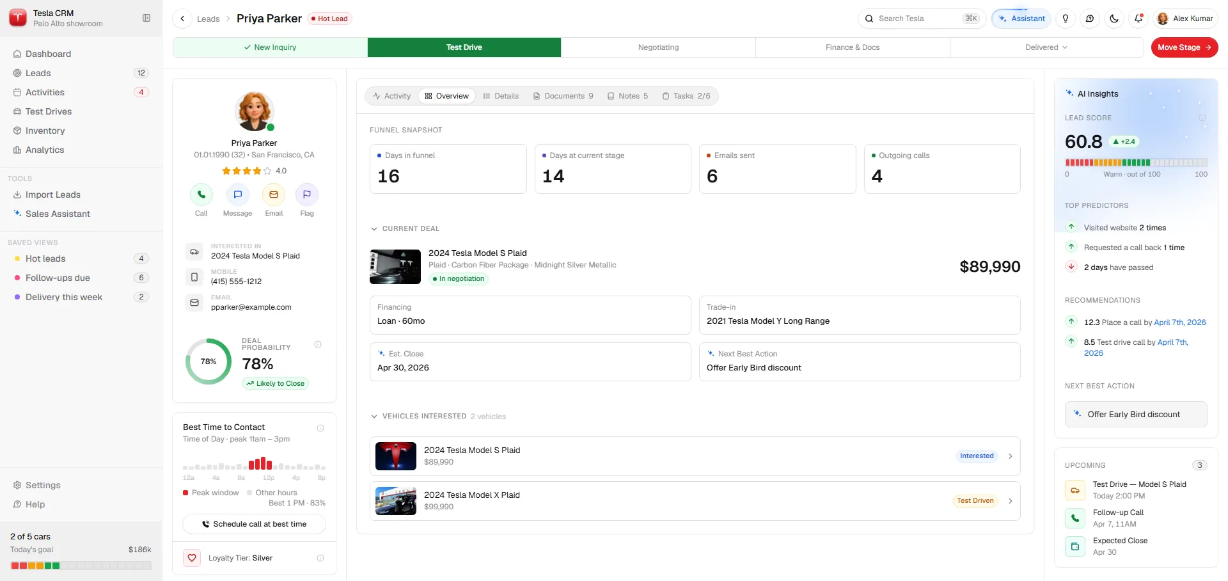Focus the Search Tesla field
The width and height of the screenshot is (1228, 581).
(x=921, y=19)
